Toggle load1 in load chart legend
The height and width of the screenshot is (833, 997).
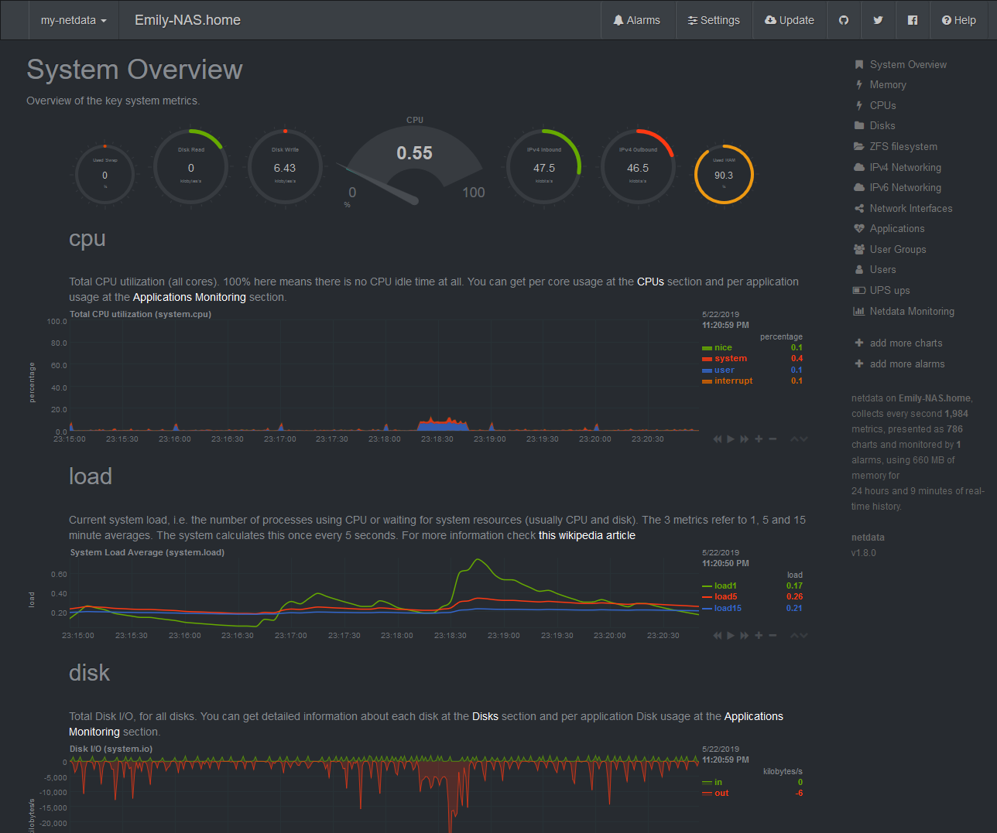point(725,586)
